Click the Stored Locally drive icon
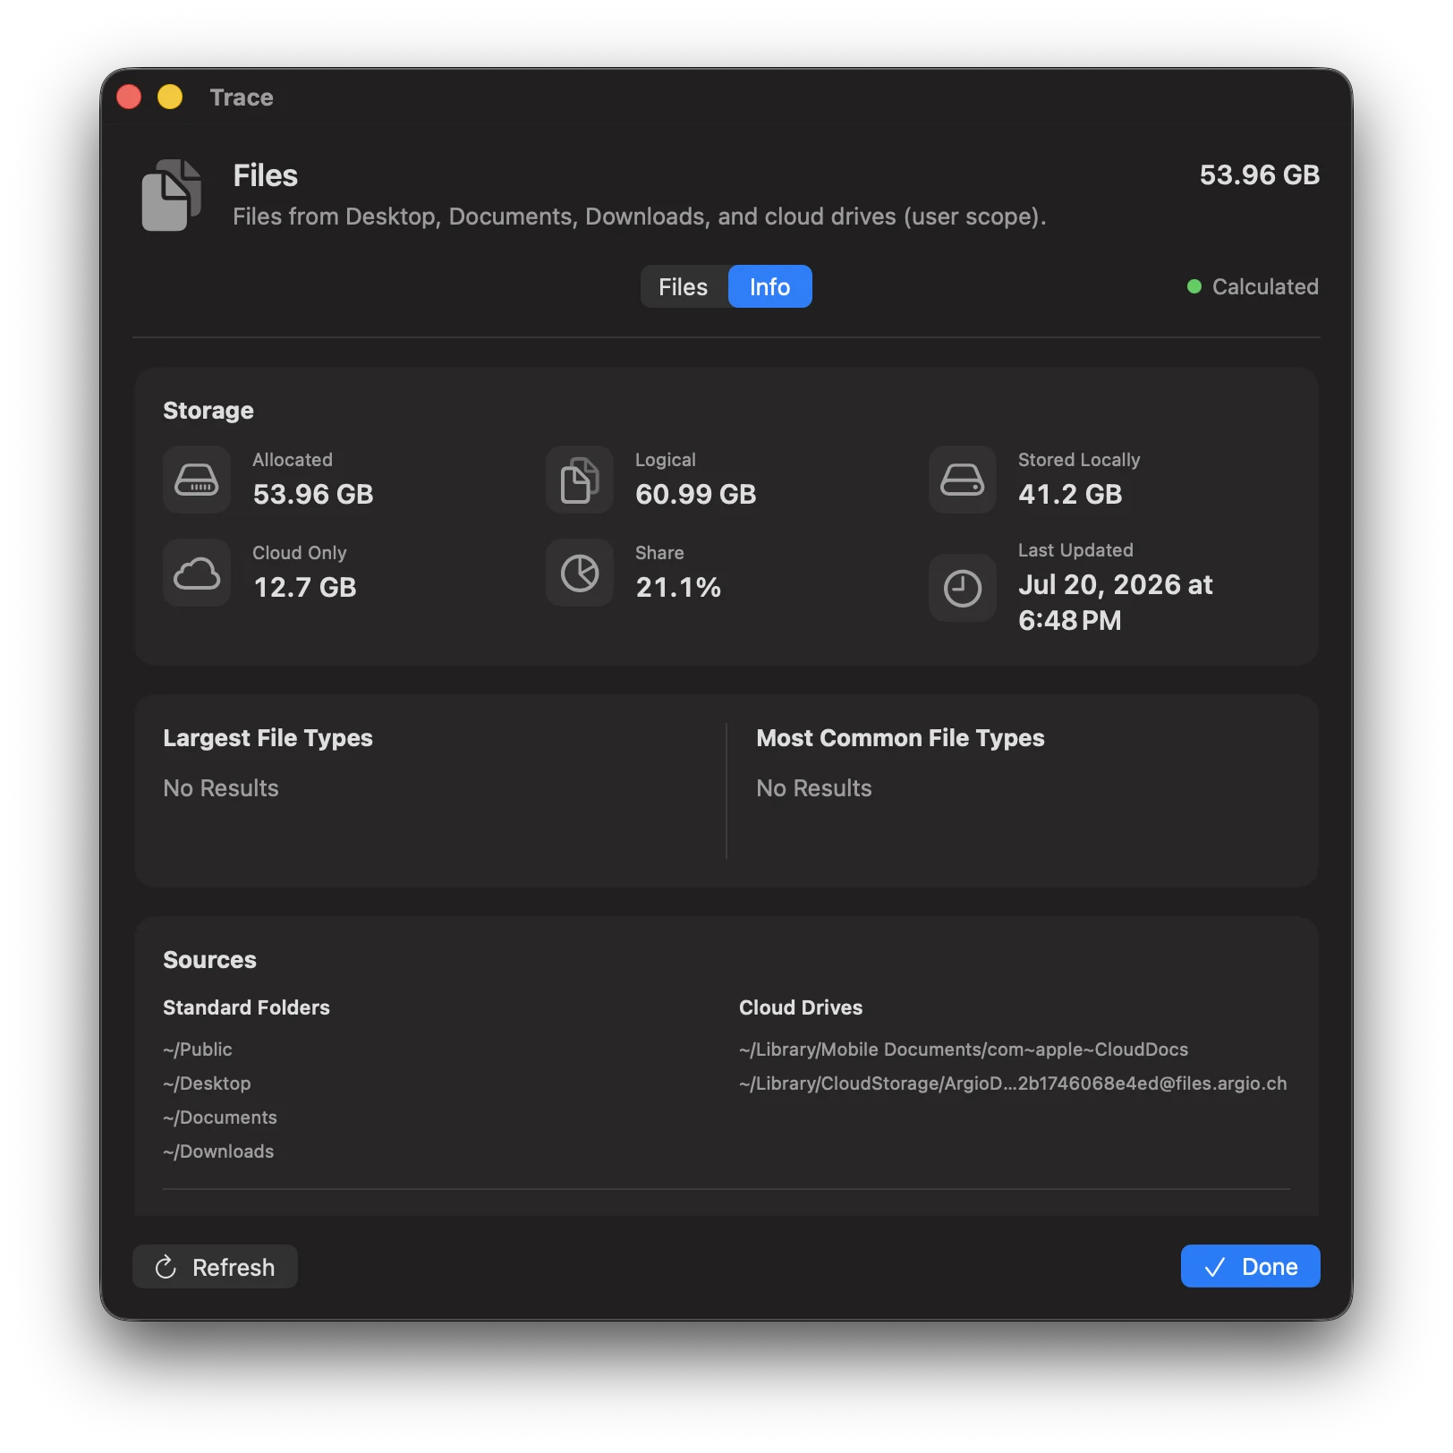Screen dimensions: 1453x1453 (x=963, y=480)
